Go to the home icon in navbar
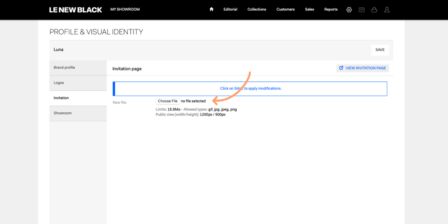Viewport: 448px width, 224px height. pos(211,9)
